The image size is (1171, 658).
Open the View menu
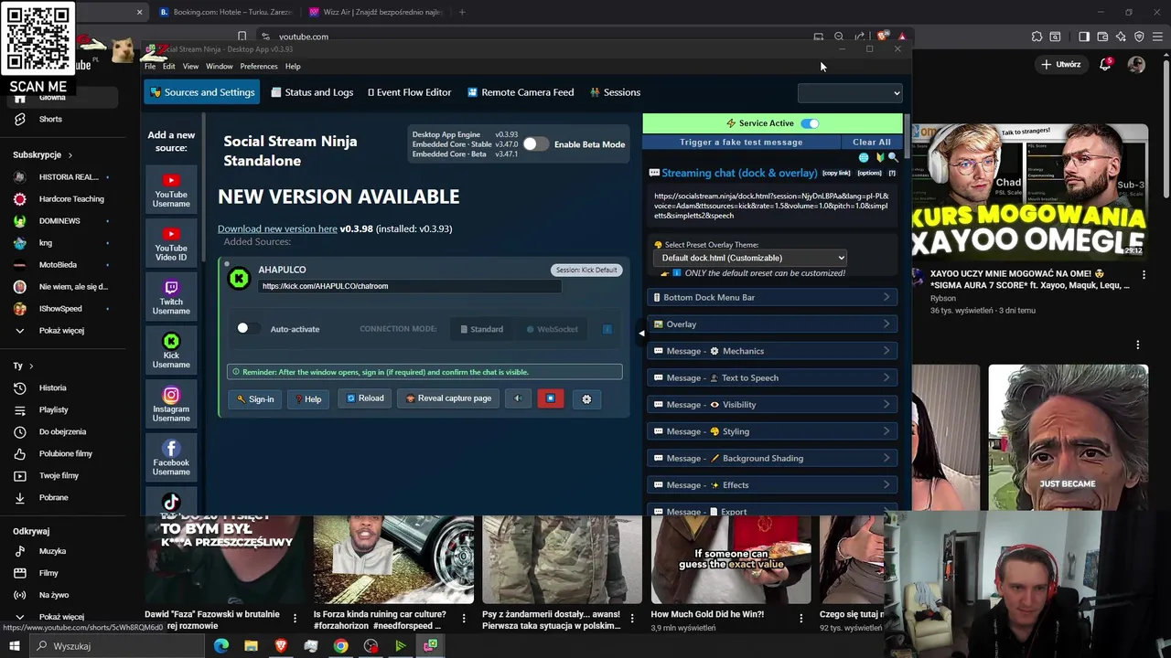pyautogui.click(x=190, y=66)
